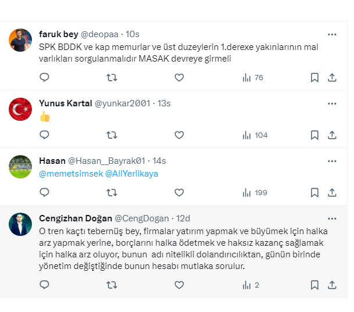Bookmark faruk bey's tweet
The height and width of the screenshot is (312, 354).
(x=314, y=77)
